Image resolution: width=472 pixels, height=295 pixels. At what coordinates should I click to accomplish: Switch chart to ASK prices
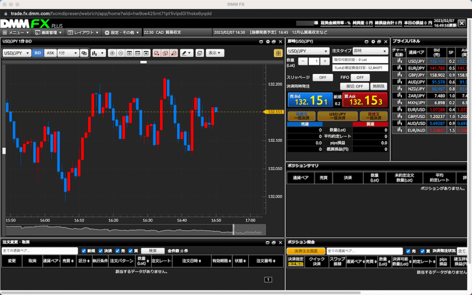coord(50,53)
